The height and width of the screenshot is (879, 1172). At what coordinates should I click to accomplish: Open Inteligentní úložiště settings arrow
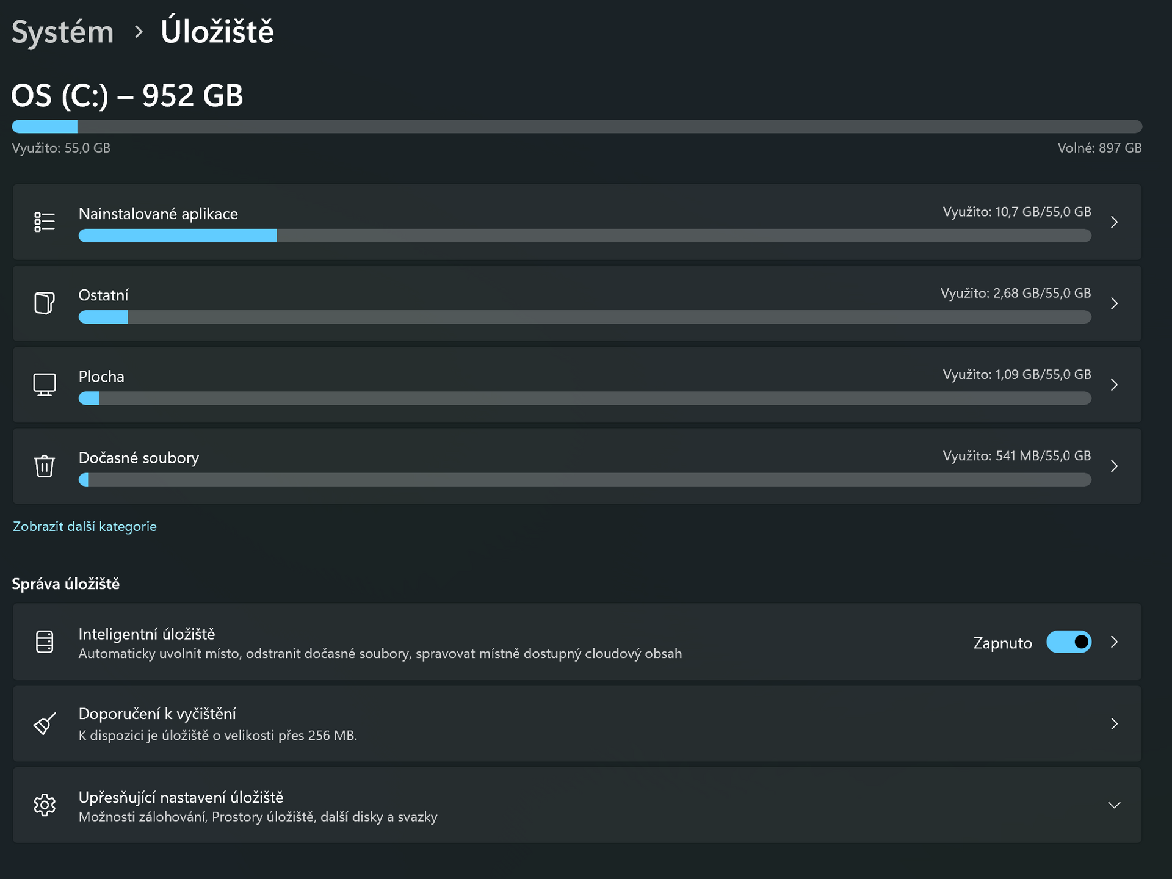click(x=1113, y=642)
